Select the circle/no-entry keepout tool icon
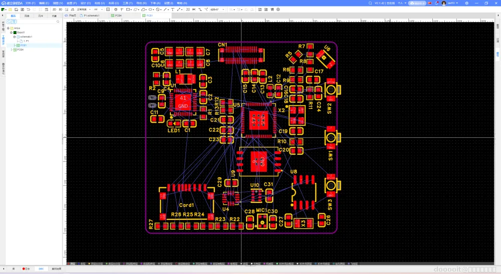The height and width of the screenshot is (274, 501). [158, 9]
